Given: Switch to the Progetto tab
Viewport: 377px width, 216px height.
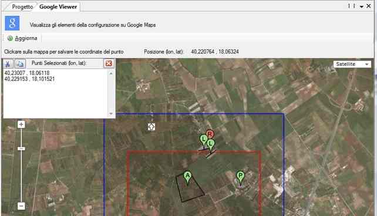Looking at the screenshot, I should 22,6.
